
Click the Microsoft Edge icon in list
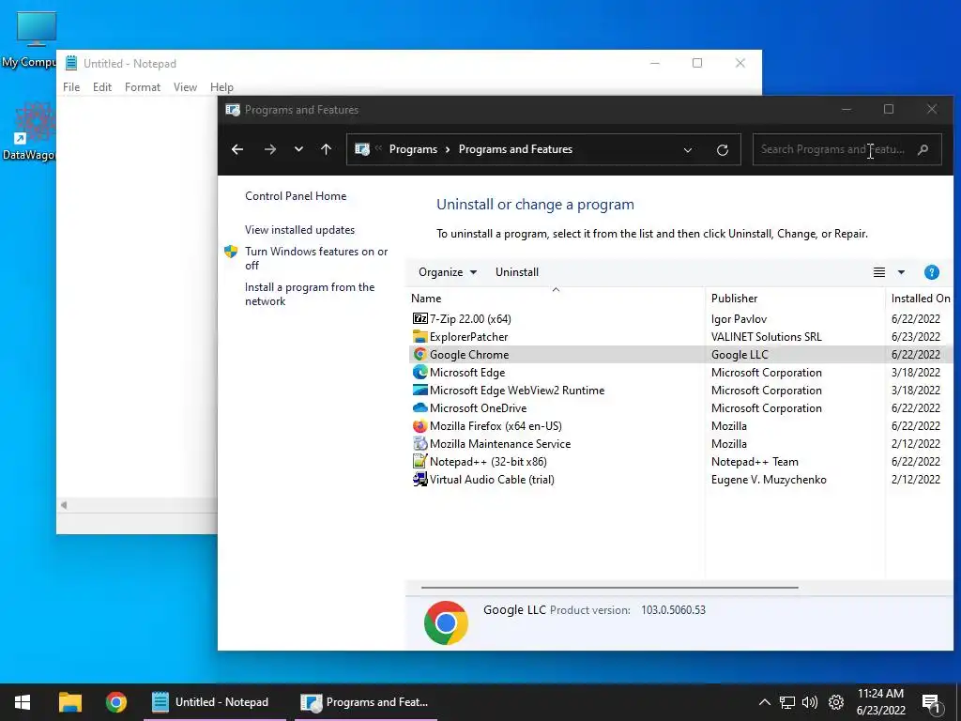tap(419, 372)
